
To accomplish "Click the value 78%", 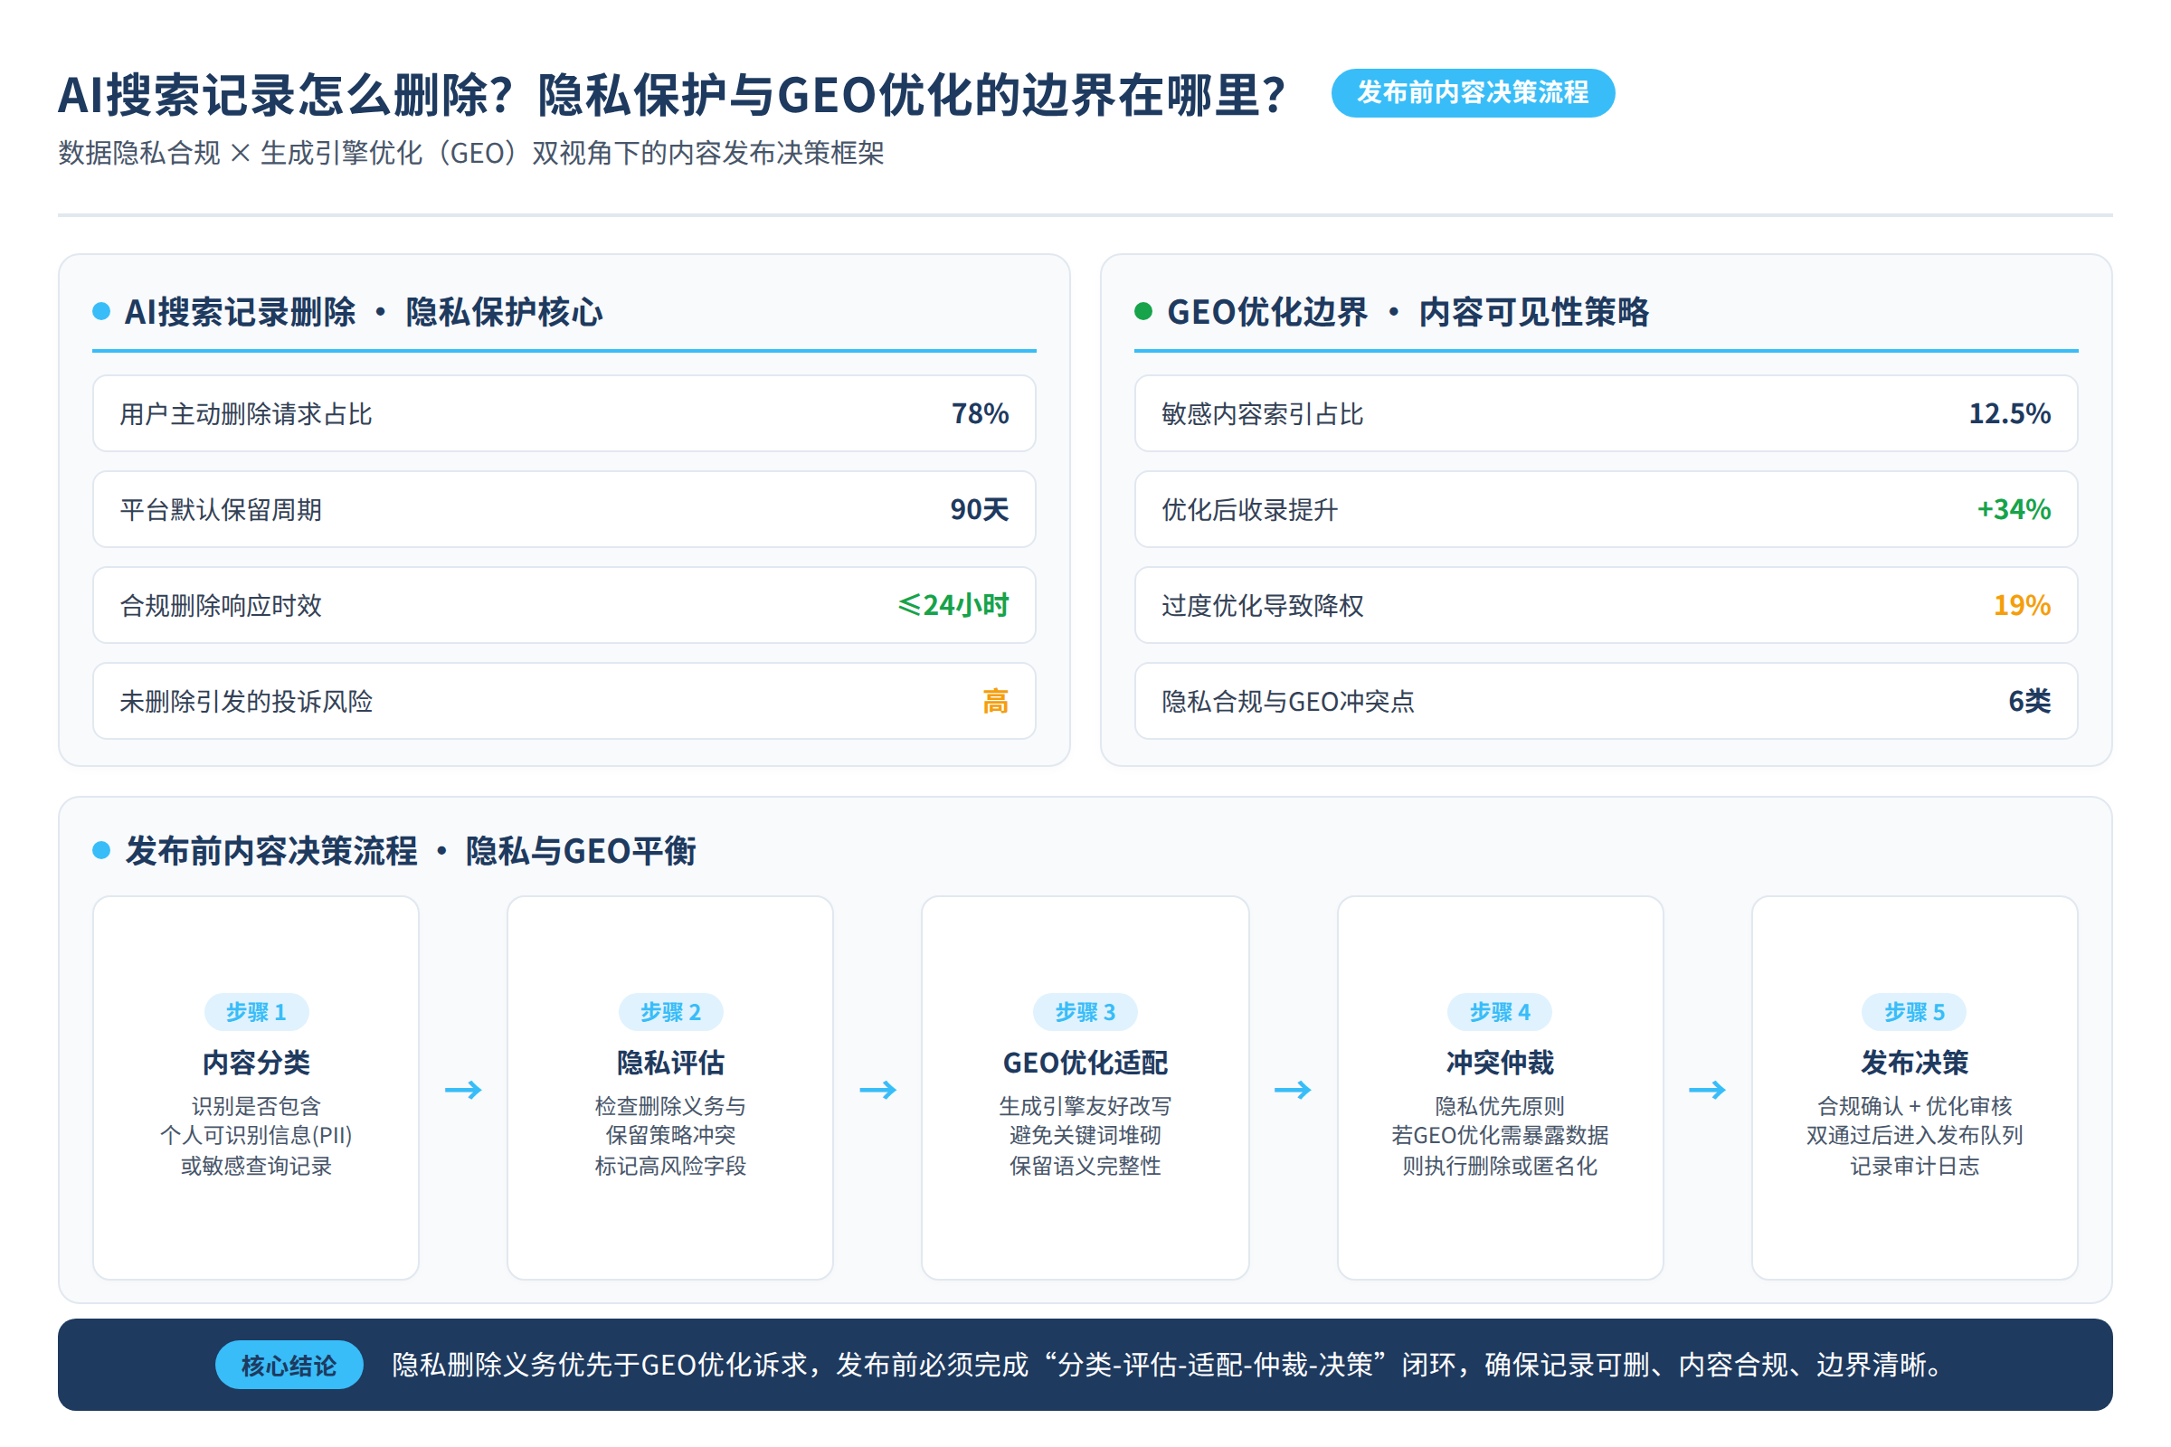I will pyautogui.click(x=981, y=413).
